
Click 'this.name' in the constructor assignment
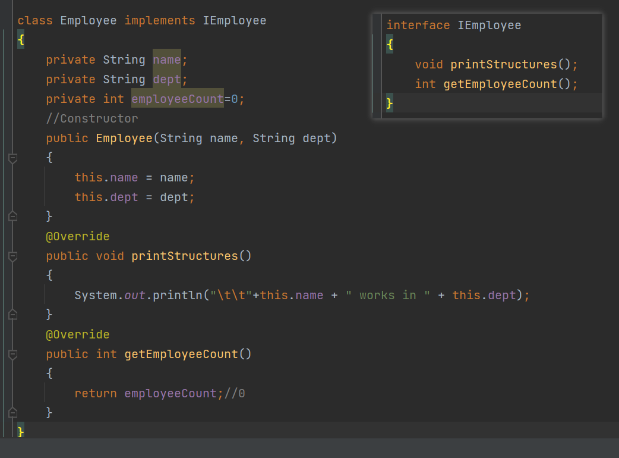point(106,177)
